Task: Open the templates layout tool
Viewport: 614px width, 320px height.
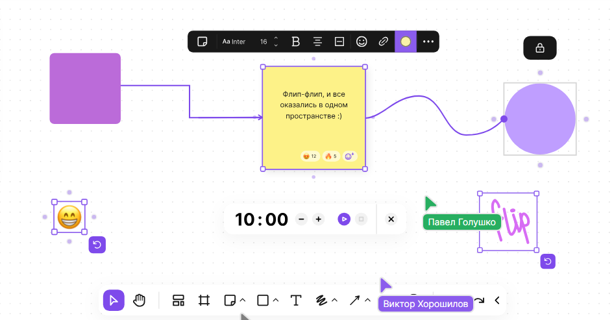Action: [x=178, y=300]
